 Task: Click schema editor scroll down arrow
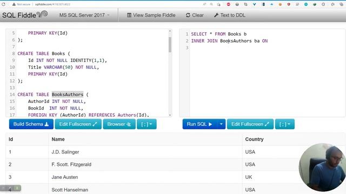[x=170, y=115]
